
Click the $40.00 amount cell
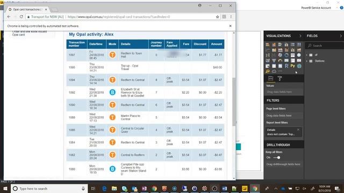click(x=217, y=68)
